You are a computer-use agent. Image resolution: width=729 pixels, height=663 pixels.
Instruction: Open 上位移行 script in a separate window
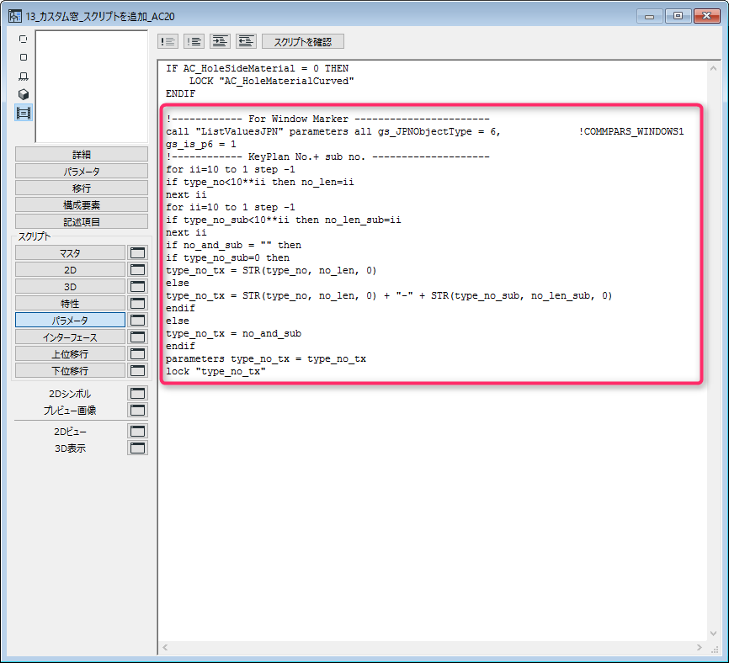[x=137, y=353]
